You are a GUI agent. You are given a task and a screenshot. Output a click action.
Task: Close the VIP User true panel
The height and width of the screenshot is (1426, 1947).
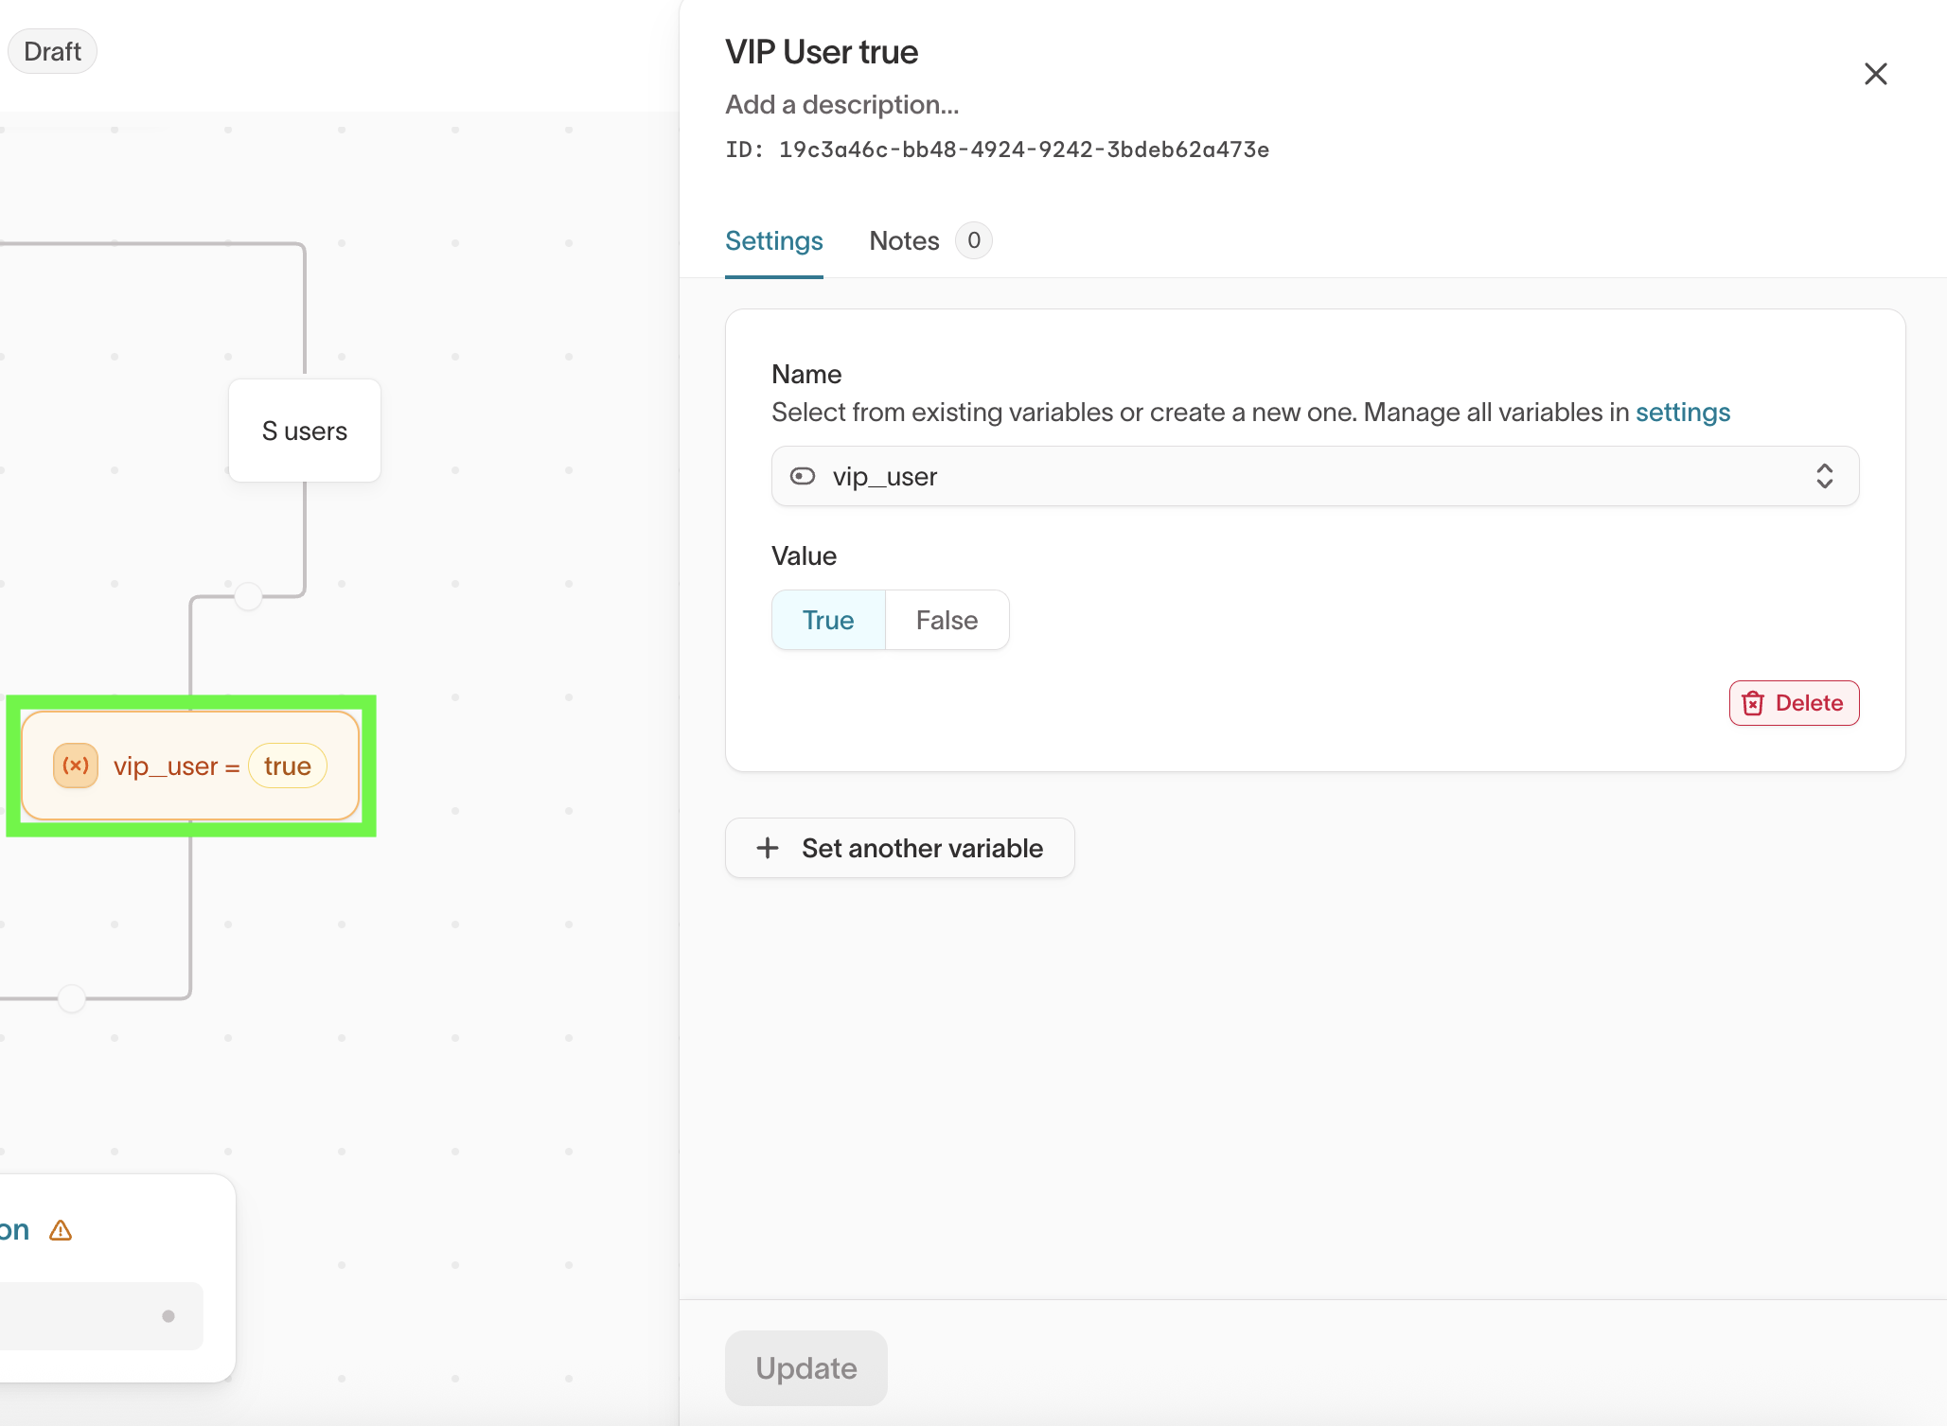click(x=1875, y=74)
